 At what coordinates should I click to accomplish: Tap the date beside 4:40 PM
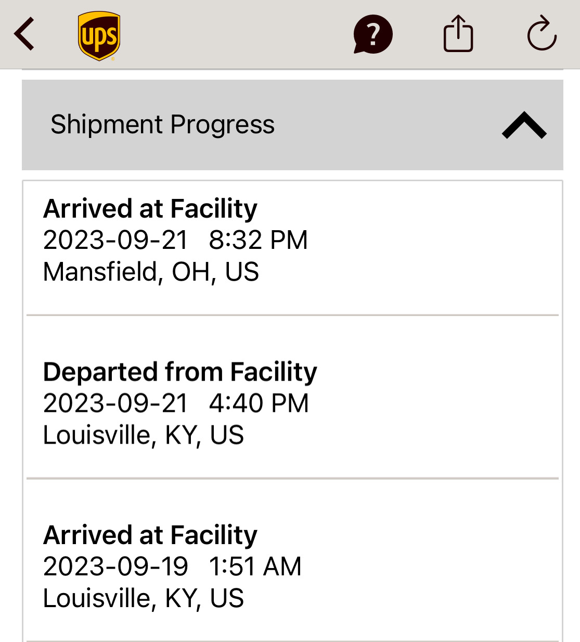click(115, 404)
